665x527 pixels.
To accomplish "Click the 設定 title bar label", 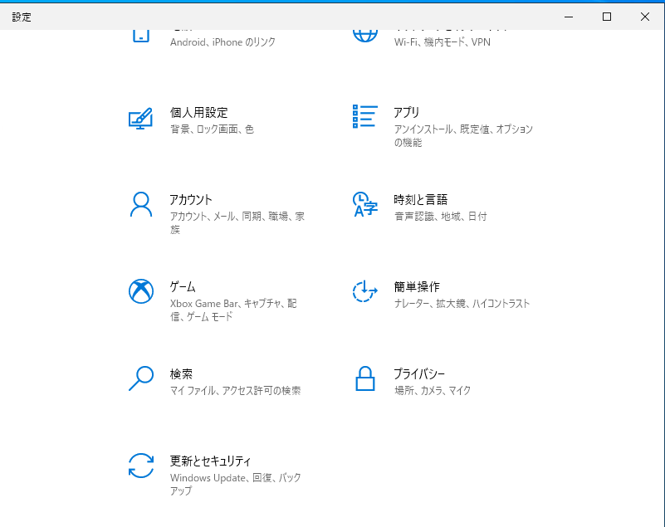I will [22, 16].
